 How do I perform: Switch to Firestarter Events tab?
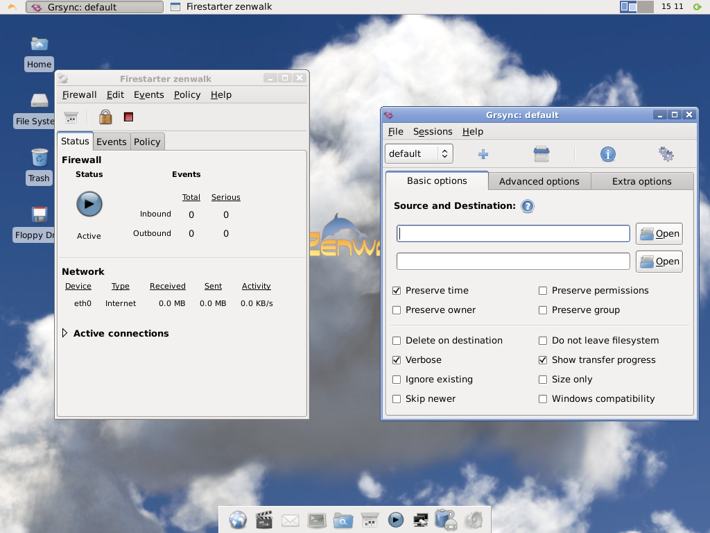point(112,142)
